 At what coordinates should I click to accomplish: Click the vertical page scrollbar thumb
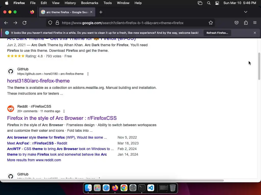click(x=259, y=66)
